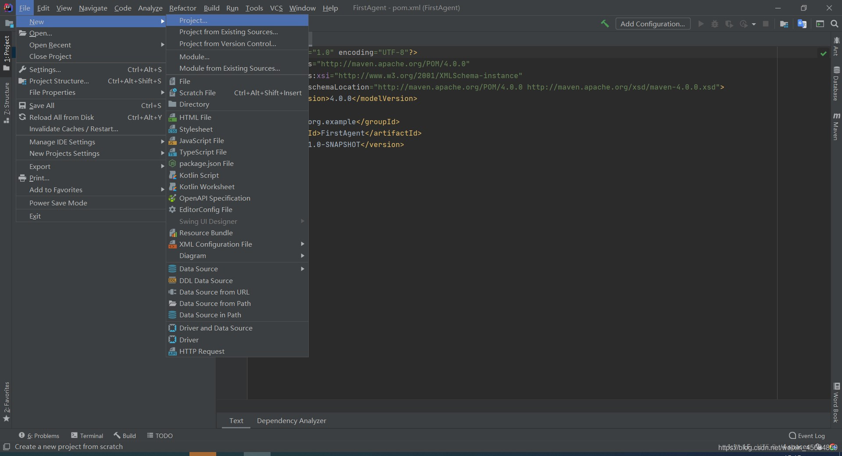Choose JavaScript File entry
The height and width of the screenshot is (456, 842).
pyautogui.click(x=237, y=140)
